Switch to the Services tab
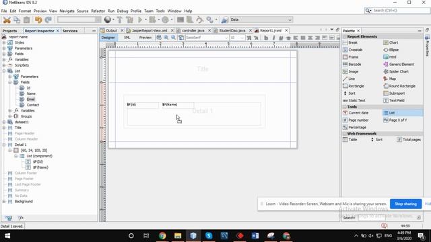The width and height of the screenshot is (431, 242). coord(70,31)
